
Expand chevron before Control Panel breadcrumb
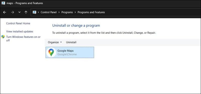click(38, 12)
